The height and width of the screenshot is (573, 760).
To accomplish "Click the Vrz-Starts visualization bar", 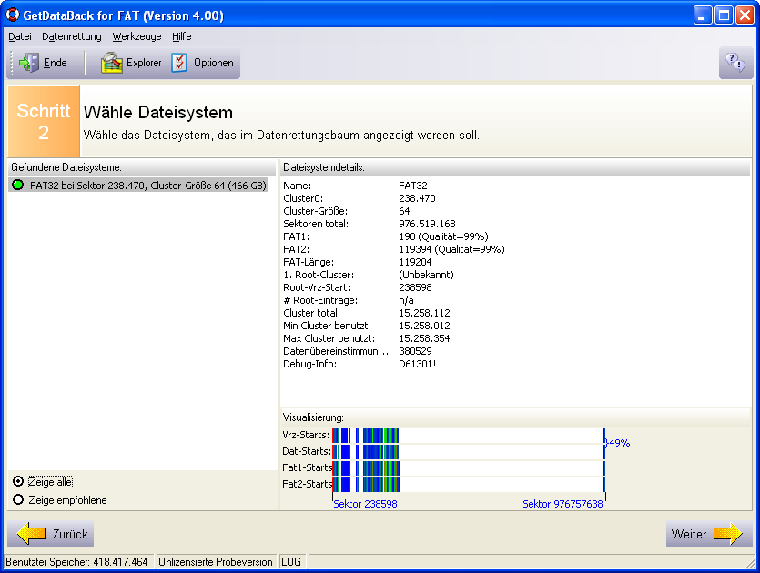I will (469, 436).
